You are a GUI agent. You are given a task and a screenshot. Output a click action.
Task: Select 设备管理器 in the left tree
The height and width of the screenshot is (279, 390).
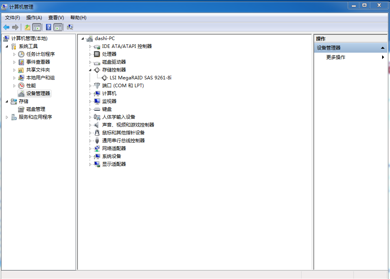pos(38,94)
